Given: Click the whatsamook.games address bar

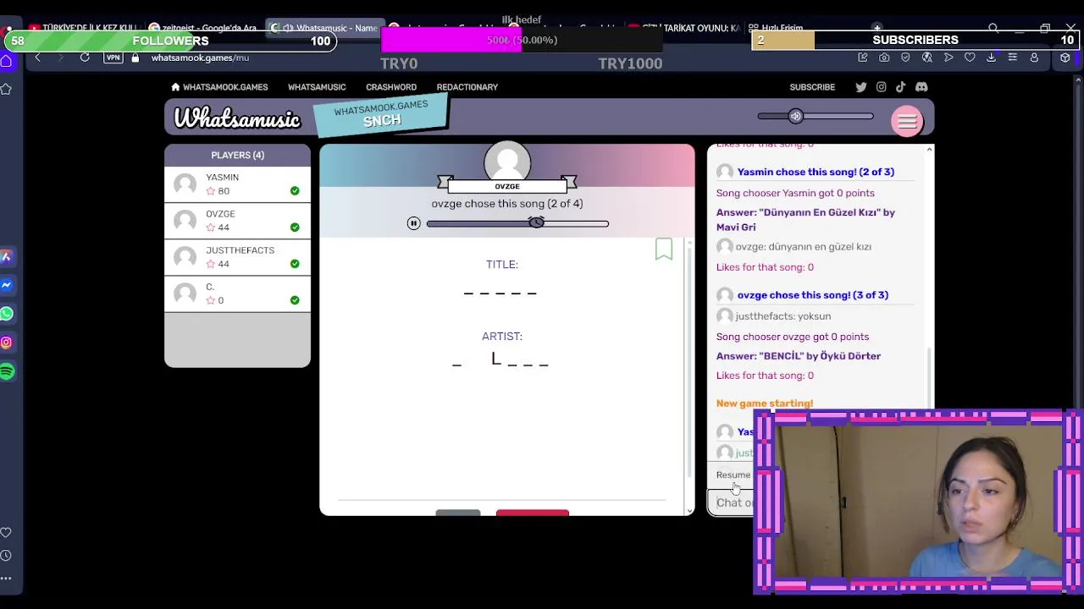Looking at the screenshot, I should [200, 58].
